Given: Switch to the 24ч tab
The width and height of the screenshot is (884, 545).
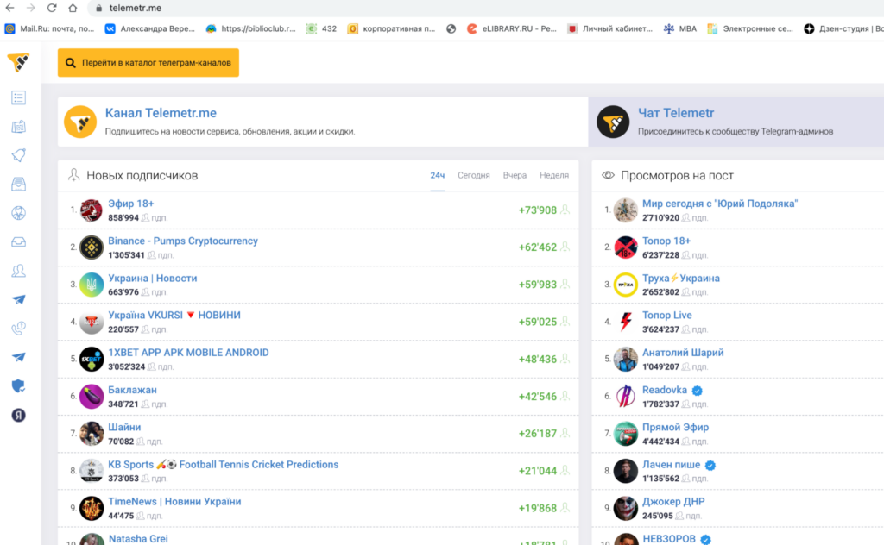Looking at the screenshot, I should 438,175.
